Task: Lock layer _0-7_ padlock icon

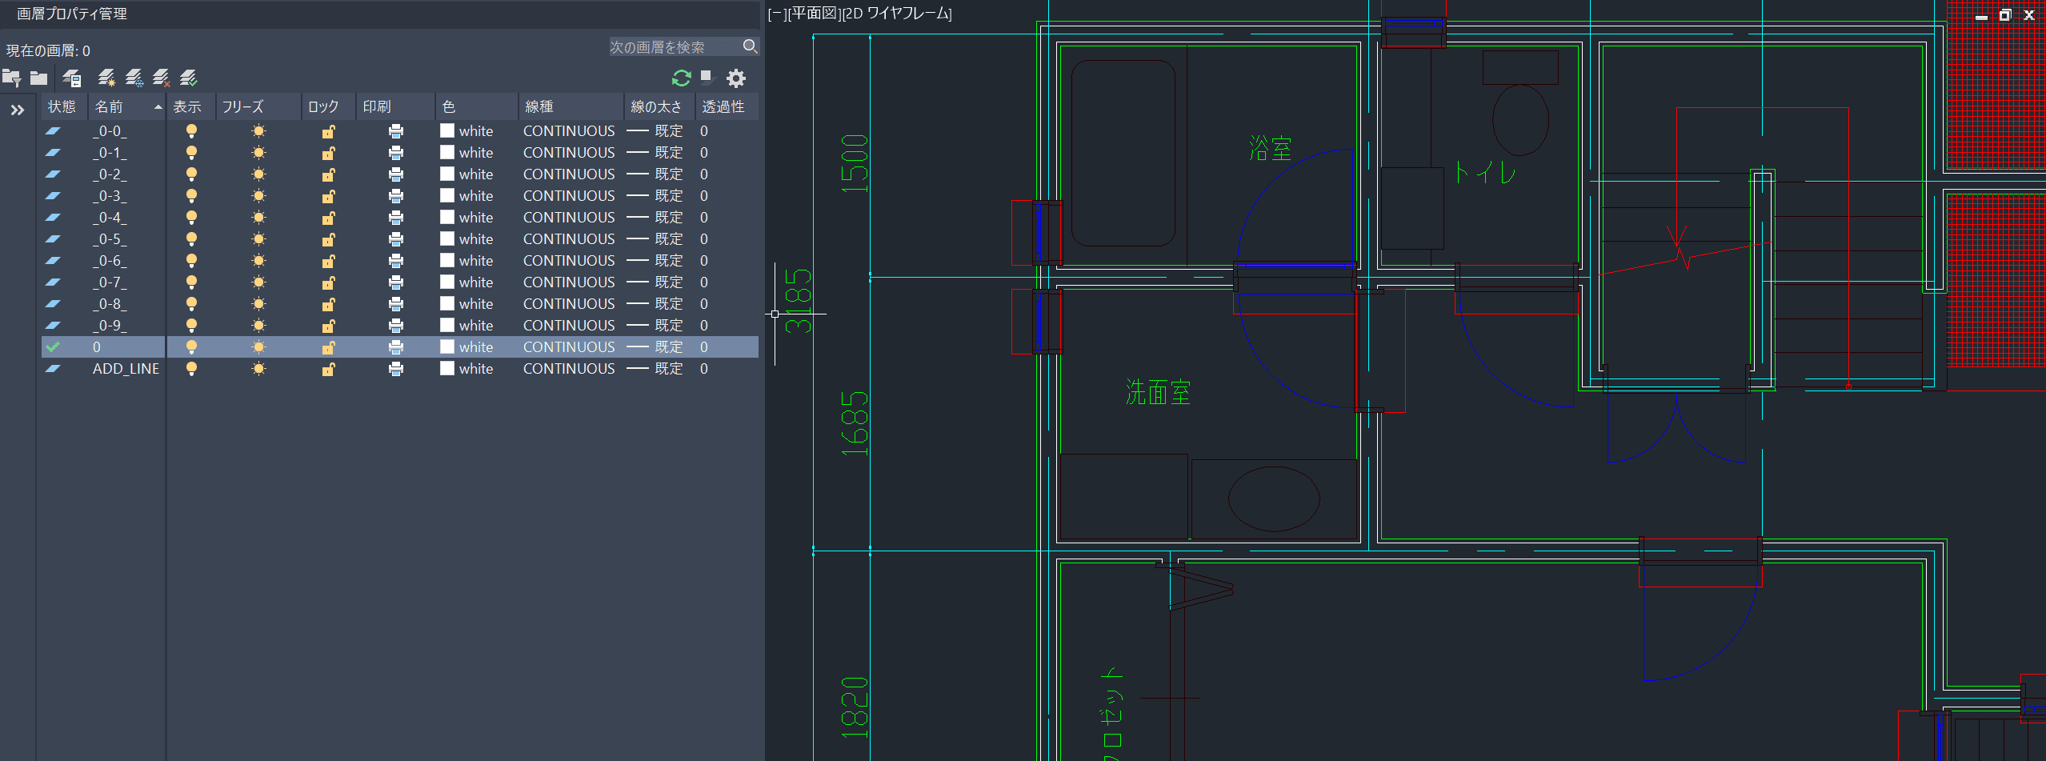Action: tap(328, 282)
